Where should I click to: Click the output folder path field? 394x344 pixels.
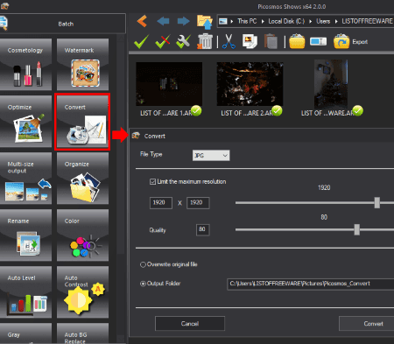coord(311,284)
